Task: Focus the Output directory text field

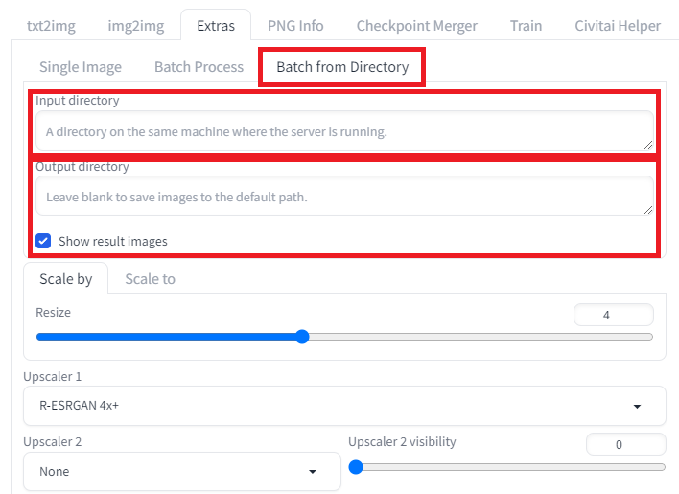Action: click(x=344, y=196)
